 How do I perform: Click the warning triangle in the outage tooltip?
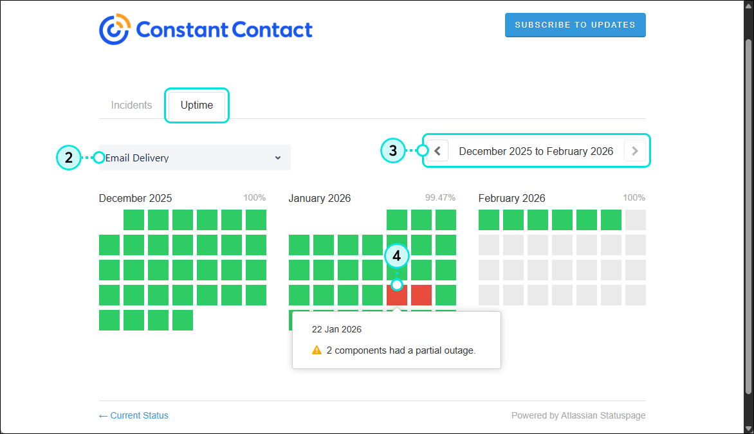[x=316, y=350]
